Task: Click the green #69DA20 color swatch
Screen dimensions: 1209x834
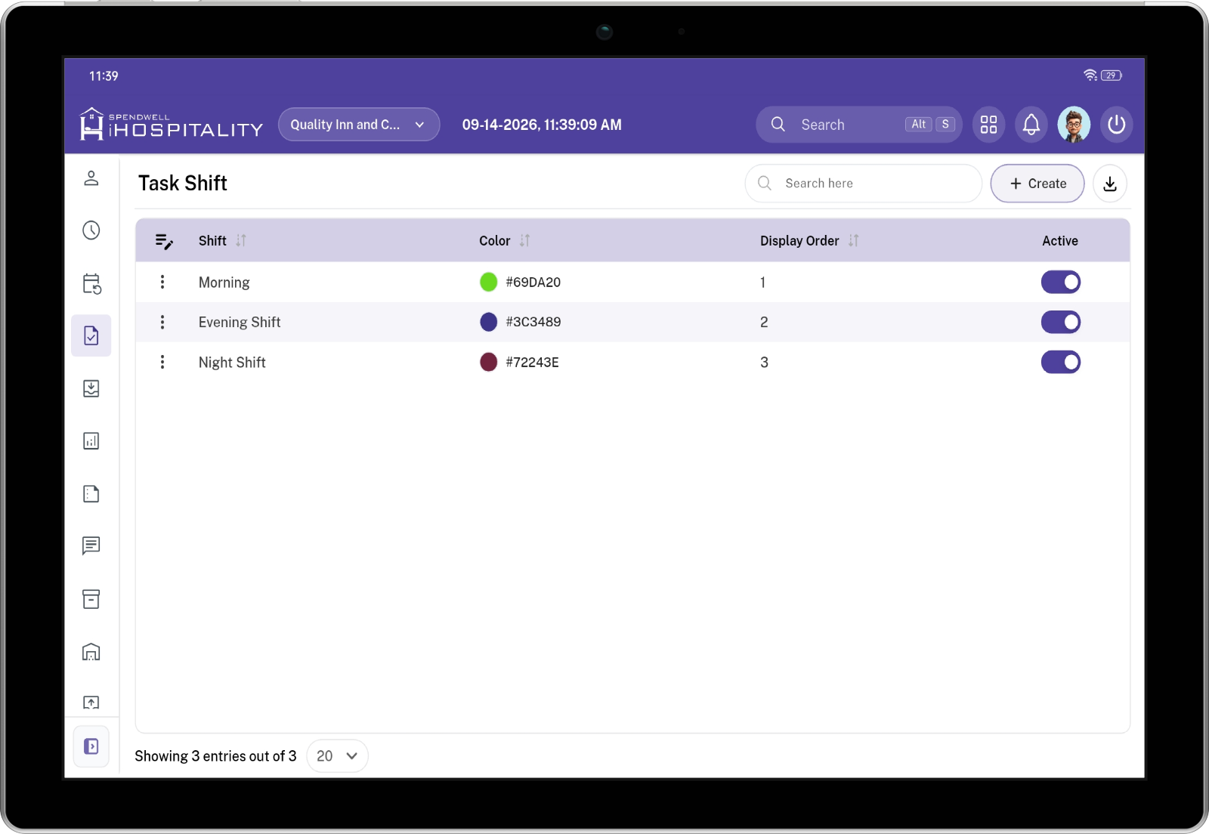Action: pyautogui.click(x=489, y=283)
